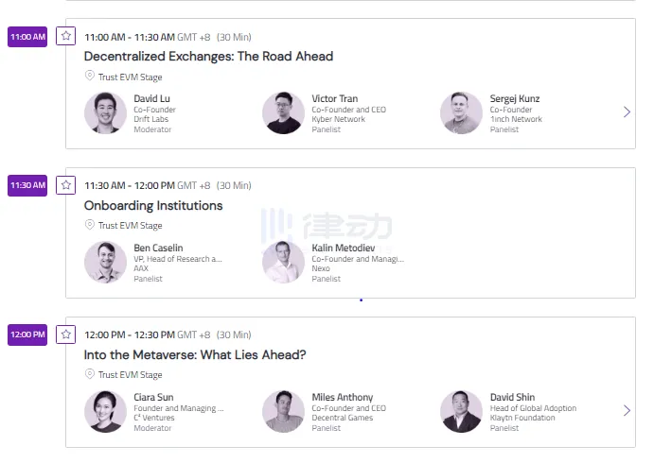Click the location pin icon for Onboarding Institutions
The width and height of the screenshot is (654, 463).
[x=90, y=225]
